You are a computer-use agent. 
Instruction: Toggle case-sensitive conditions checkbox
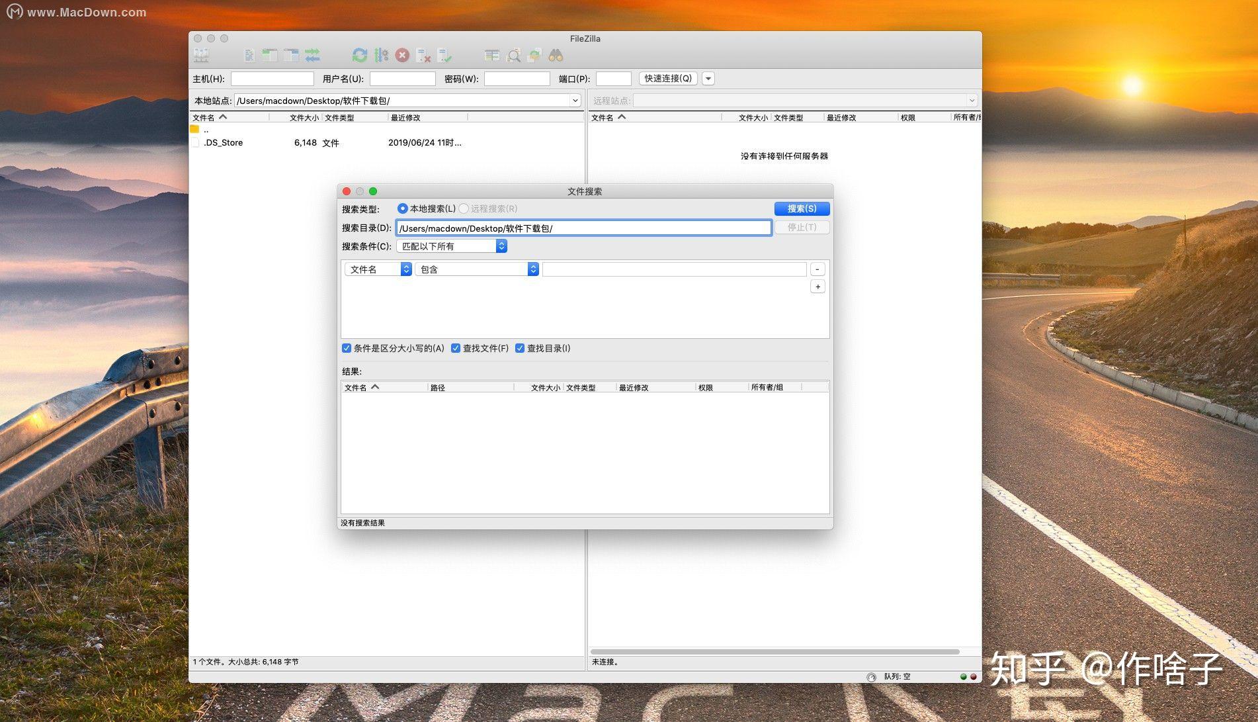(347, 348)
